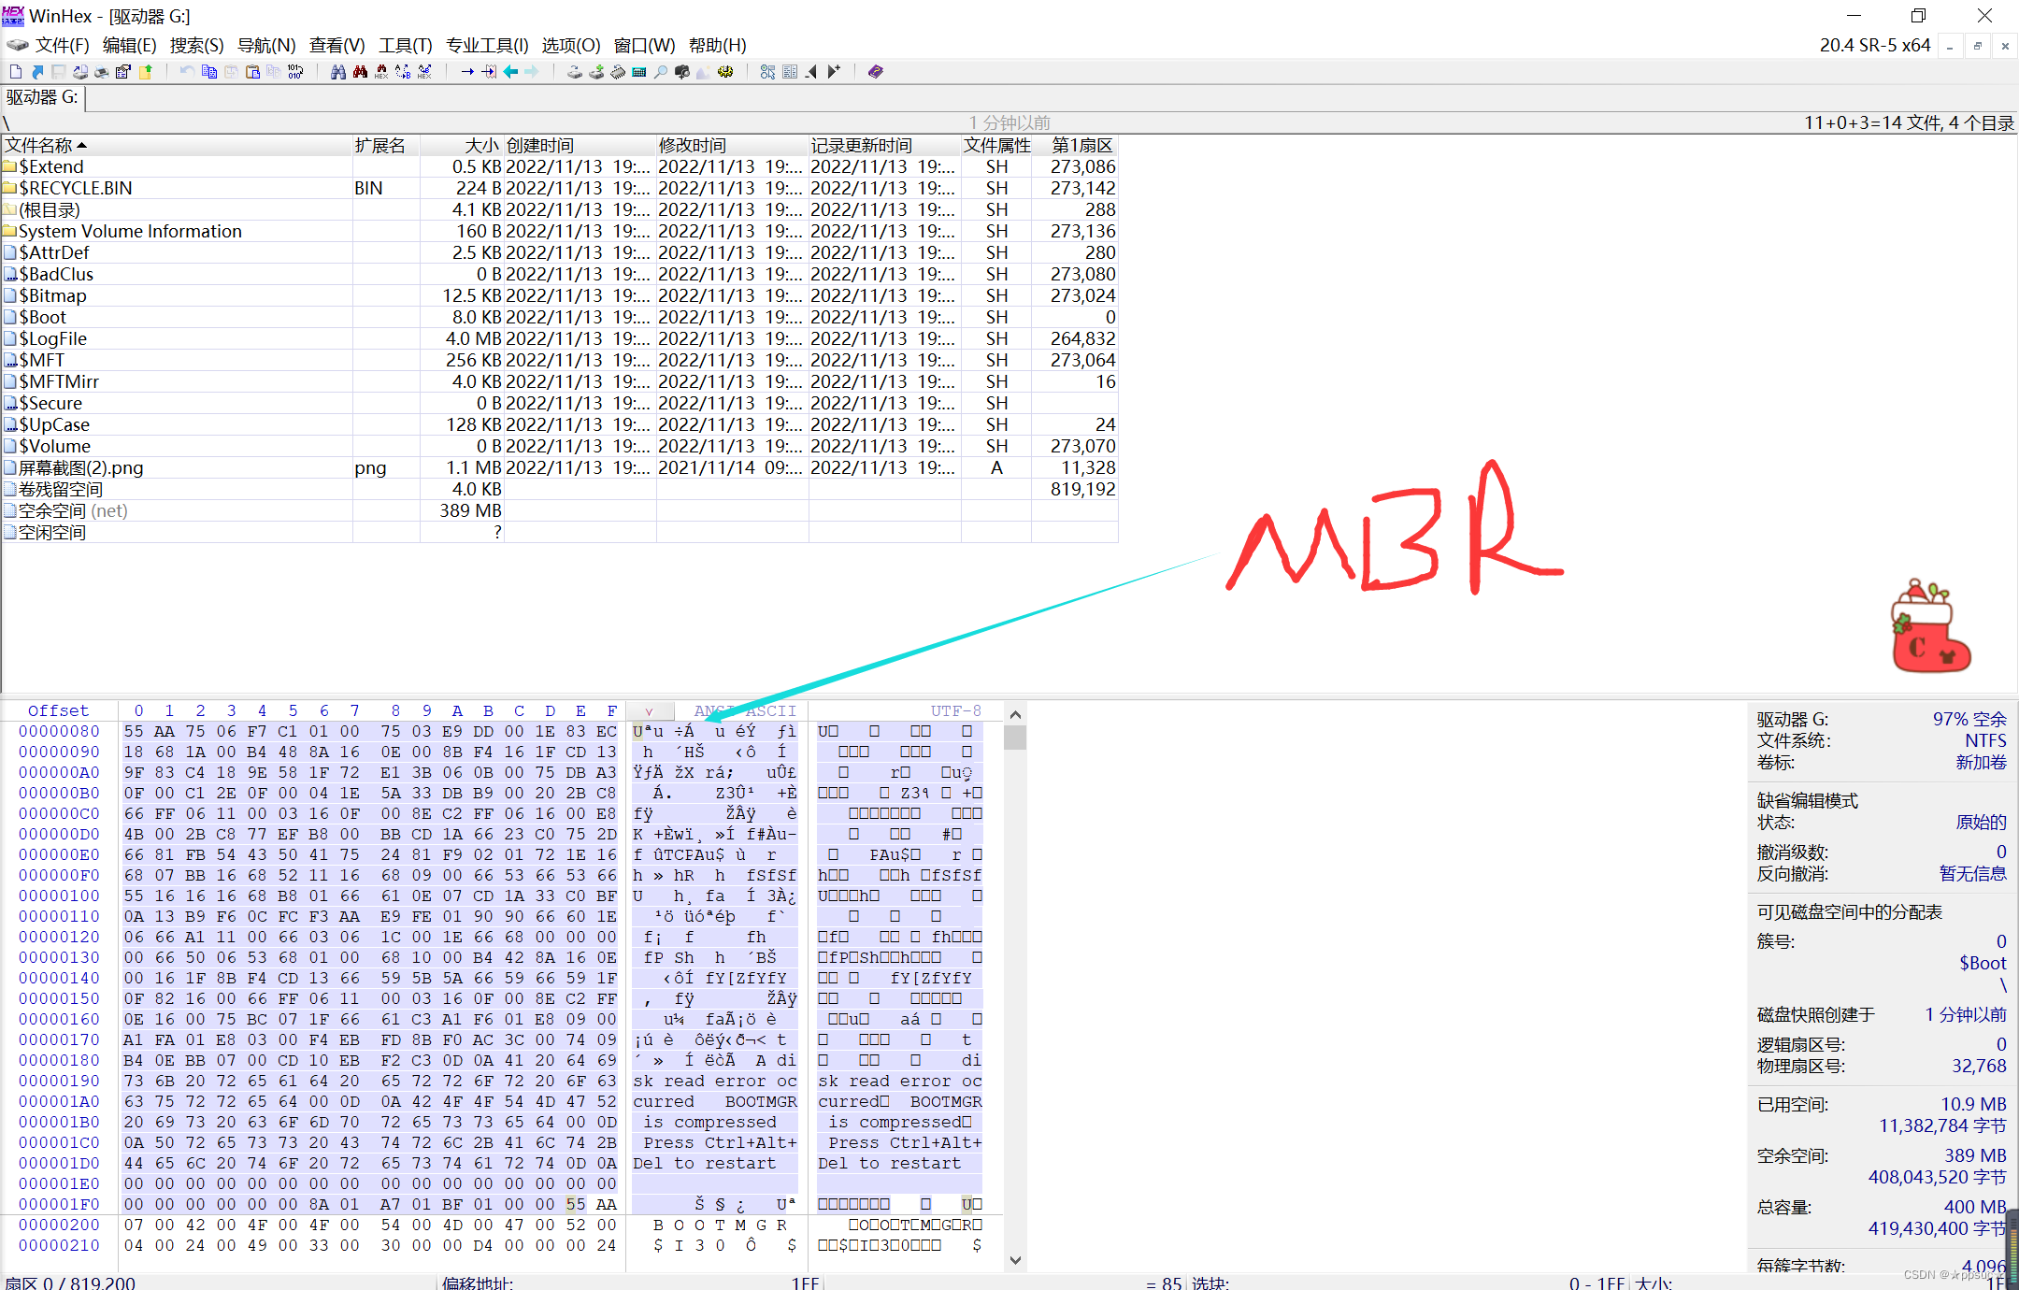The width and height of the screenshot is (2019, 1290).
Task: Select the 卷残留空间 entry
Action: tap(559, 490)
